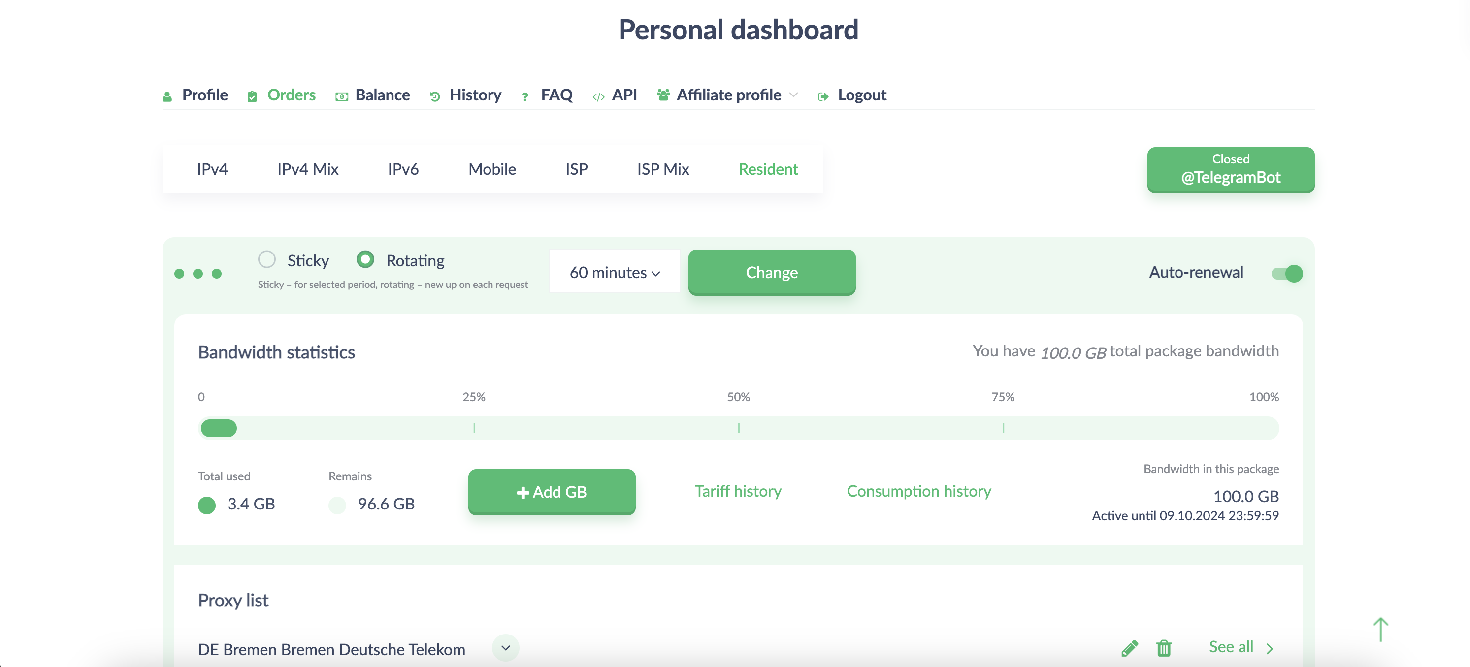Open the 60 minutes dropdown
Viewport: 1470px width, 667px height.
[x=615, y=272]
